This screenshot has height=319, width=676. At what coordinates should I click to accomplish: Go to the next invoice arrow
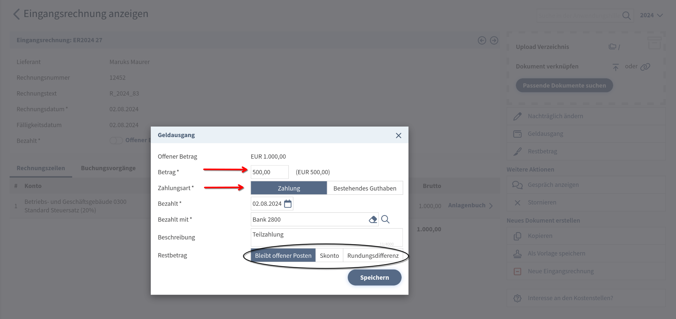494,41
